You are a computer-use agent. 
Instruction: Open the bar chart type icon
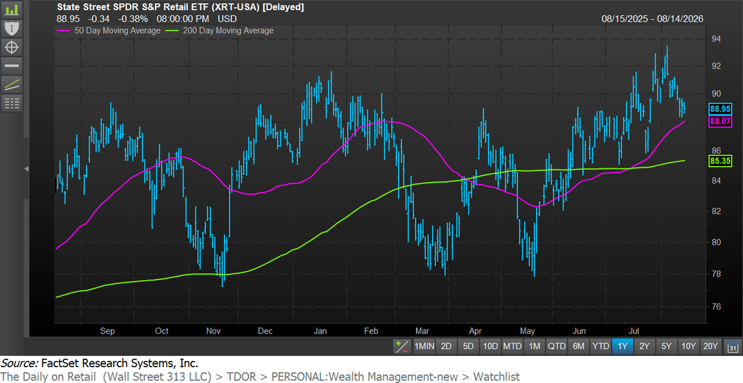tap(12, 9)
